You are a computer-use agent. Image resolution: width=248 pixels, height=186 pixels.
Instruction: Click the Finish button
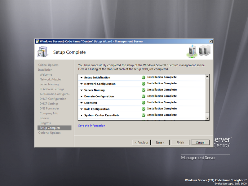[x=180, y=142]
